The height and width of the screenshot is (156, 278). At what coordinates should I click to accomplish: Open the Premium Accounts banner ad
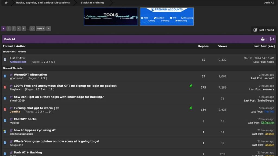click(x=167, y=17)
